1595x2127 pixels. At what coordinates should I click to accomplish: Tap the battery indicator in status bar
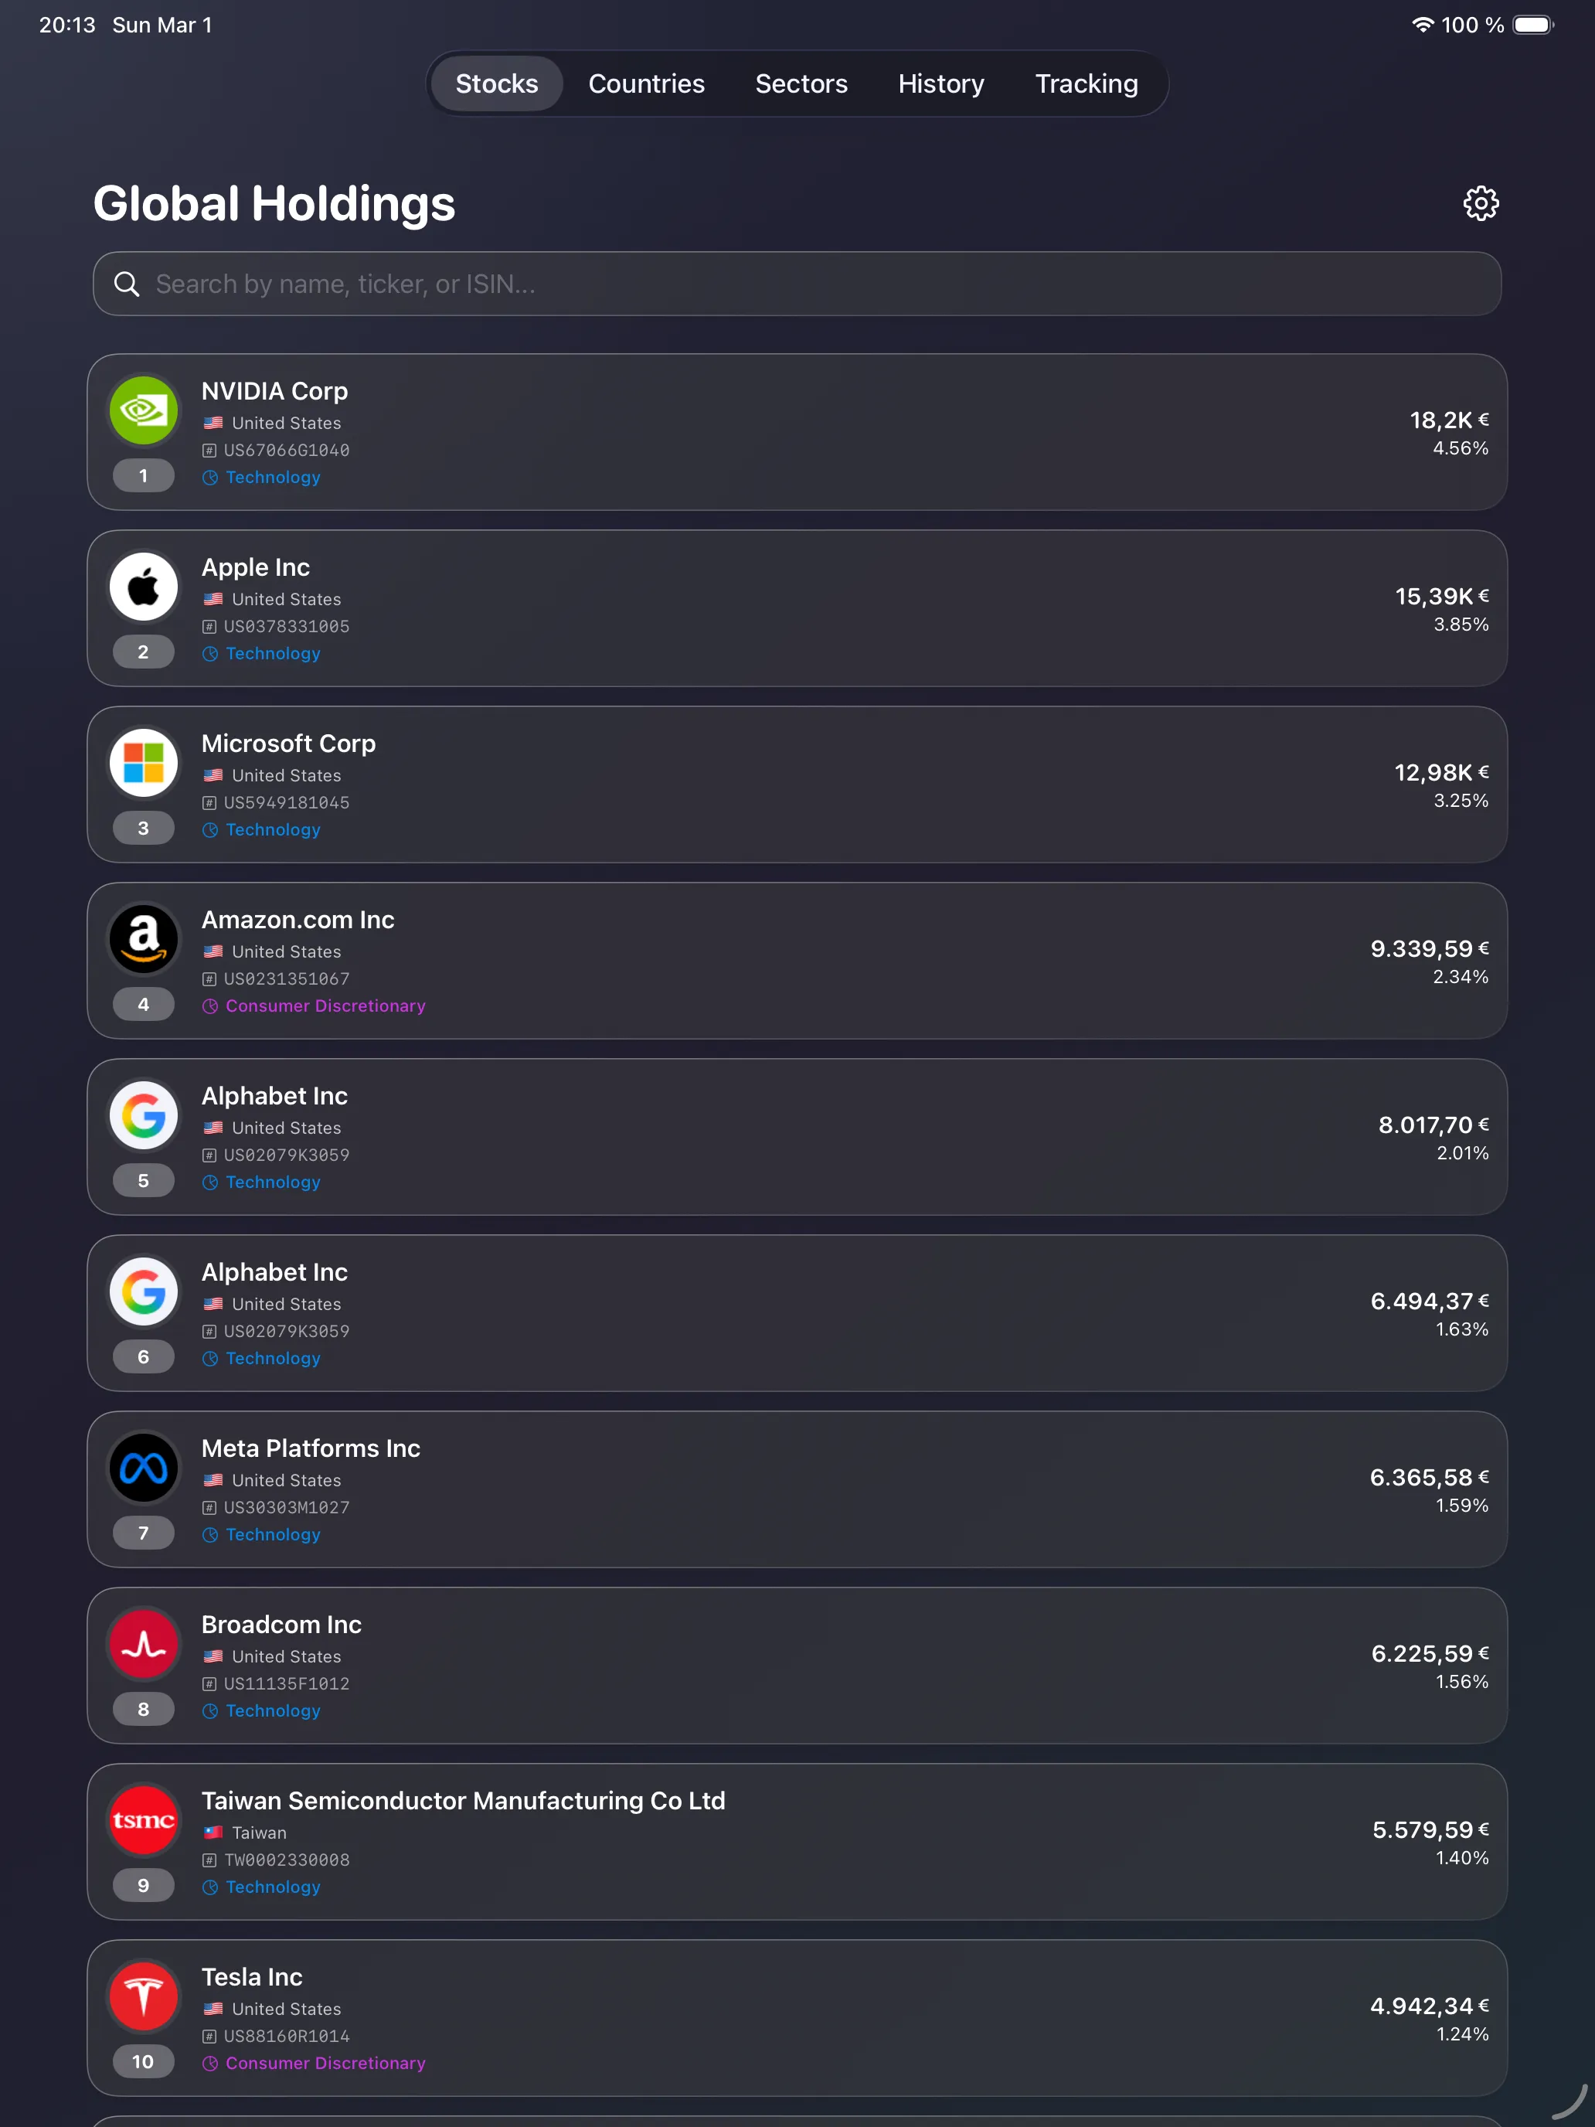tap(1532, 25)
